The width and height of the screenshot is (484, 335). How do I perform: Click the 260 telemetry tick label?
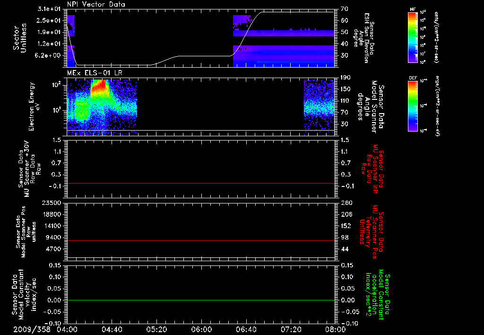[346, 203]
